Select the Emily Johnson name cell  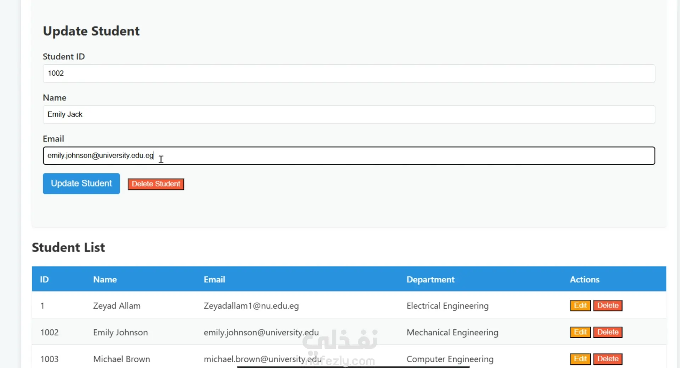pyautogui.click(x=120, y=332)
